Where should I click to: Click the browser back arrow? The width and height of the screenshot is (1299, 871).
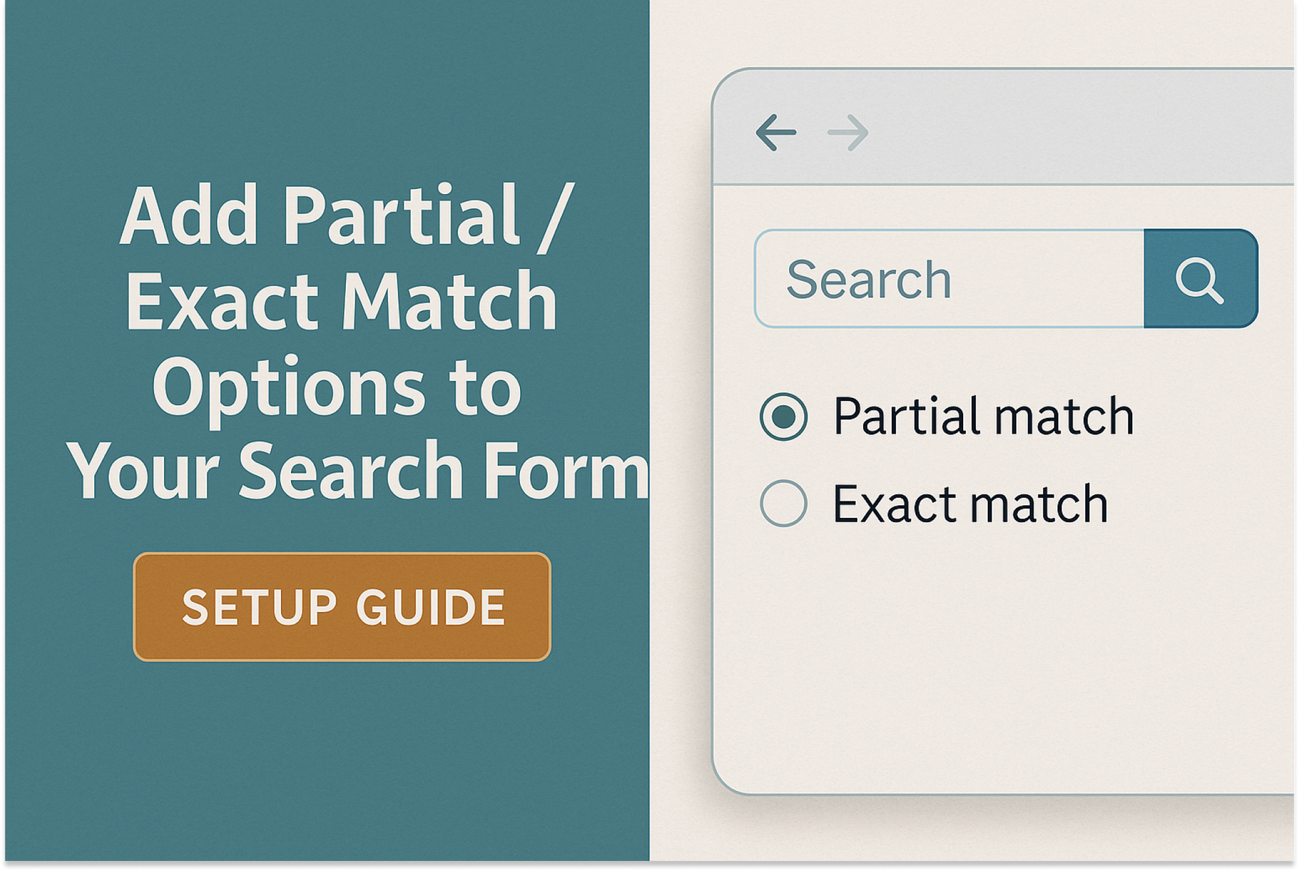coord(776,132)
